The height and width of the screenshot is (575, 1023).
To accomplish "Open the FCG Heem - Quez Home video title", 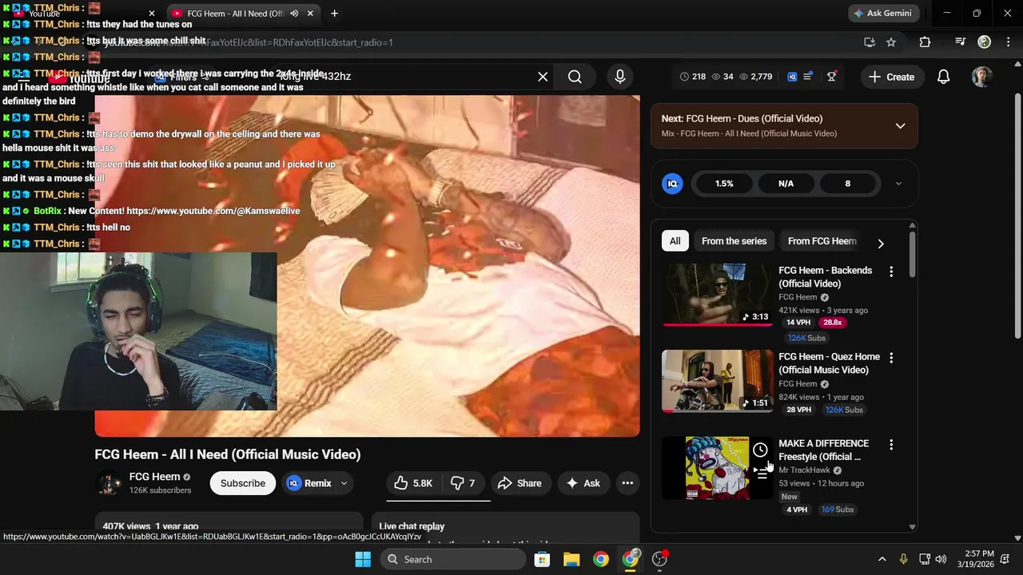I will 830,363.
